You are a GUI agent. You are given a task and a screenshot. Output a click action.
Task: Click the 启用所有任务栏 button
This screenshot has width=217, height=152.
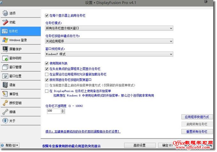pos(197,124)
